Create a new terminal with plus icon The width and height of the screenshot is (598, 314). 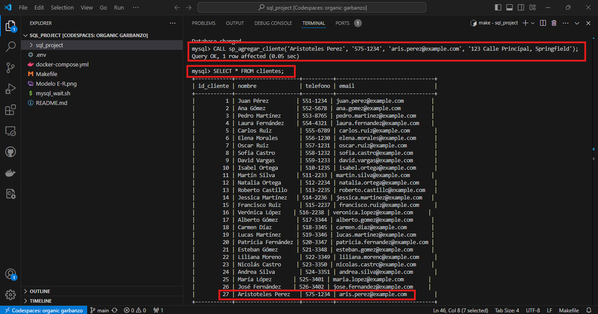525,23
